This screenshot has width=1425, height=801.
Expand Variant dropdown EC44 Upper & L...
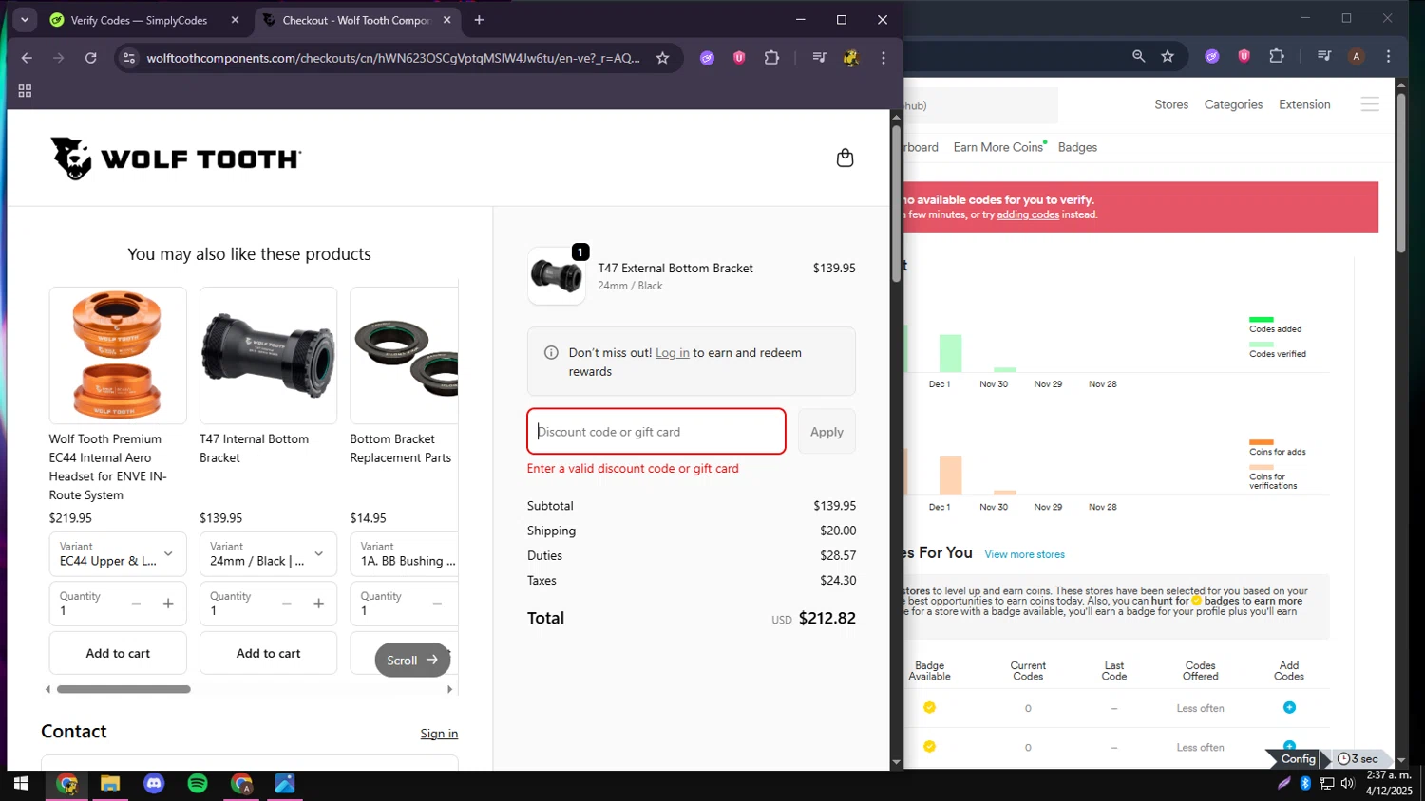click(118, 554)
